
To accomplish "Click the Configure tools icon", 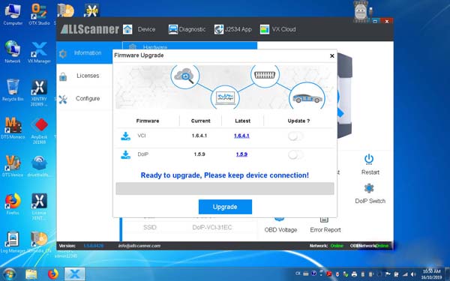I will click(x=63, y=99).
